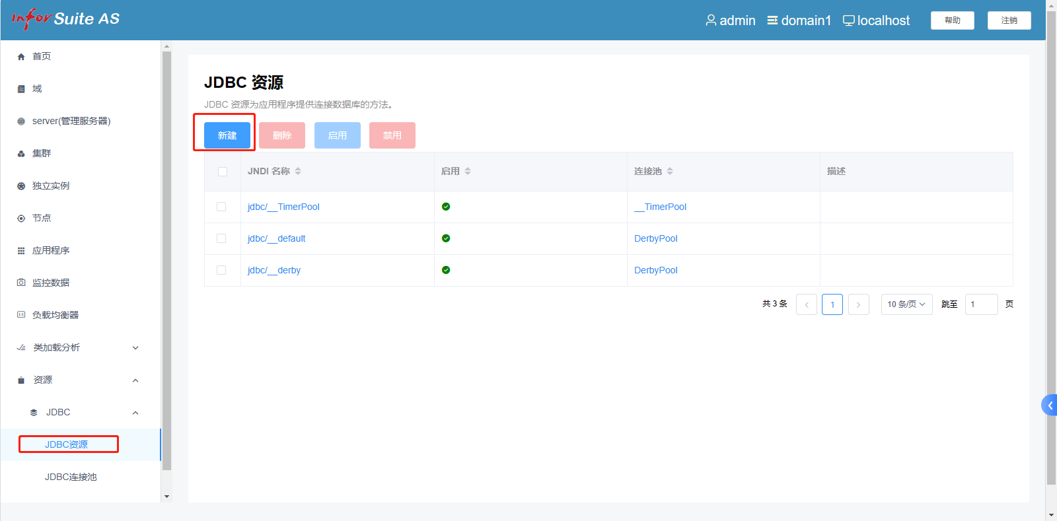Click the globe icon beside server(管理服务器)
Screen dimensions: 1057x521
[x=21, y=122]
